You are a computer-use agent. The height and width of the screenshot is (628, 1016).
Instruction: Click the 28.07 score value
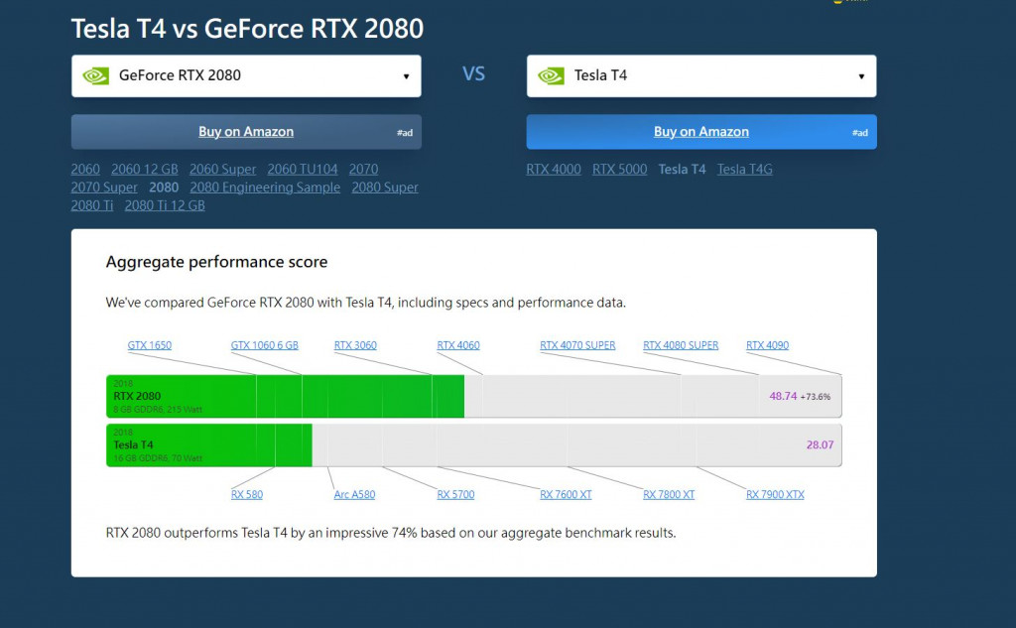820,445
